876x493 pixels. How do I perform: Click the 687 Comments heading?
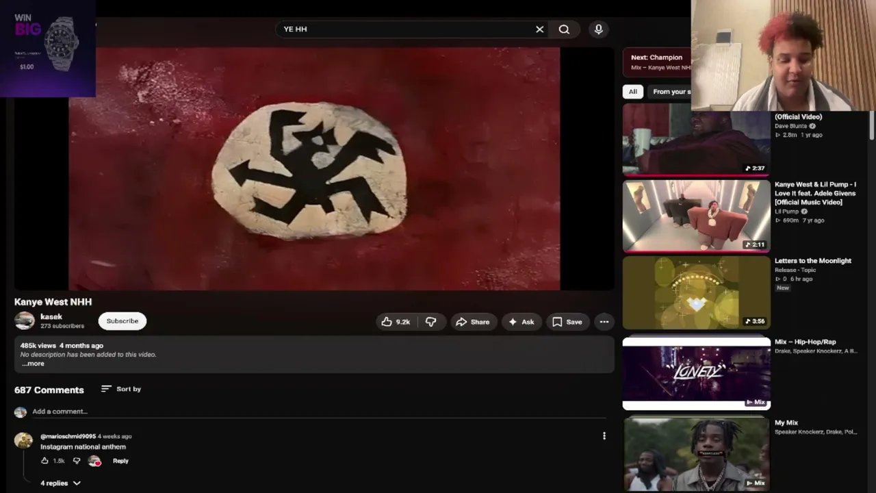point(49,390)
